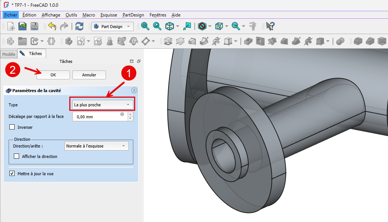Click the Refresh recompute icon
Screen dimensions: 388x222
click(x=79, y=26)
